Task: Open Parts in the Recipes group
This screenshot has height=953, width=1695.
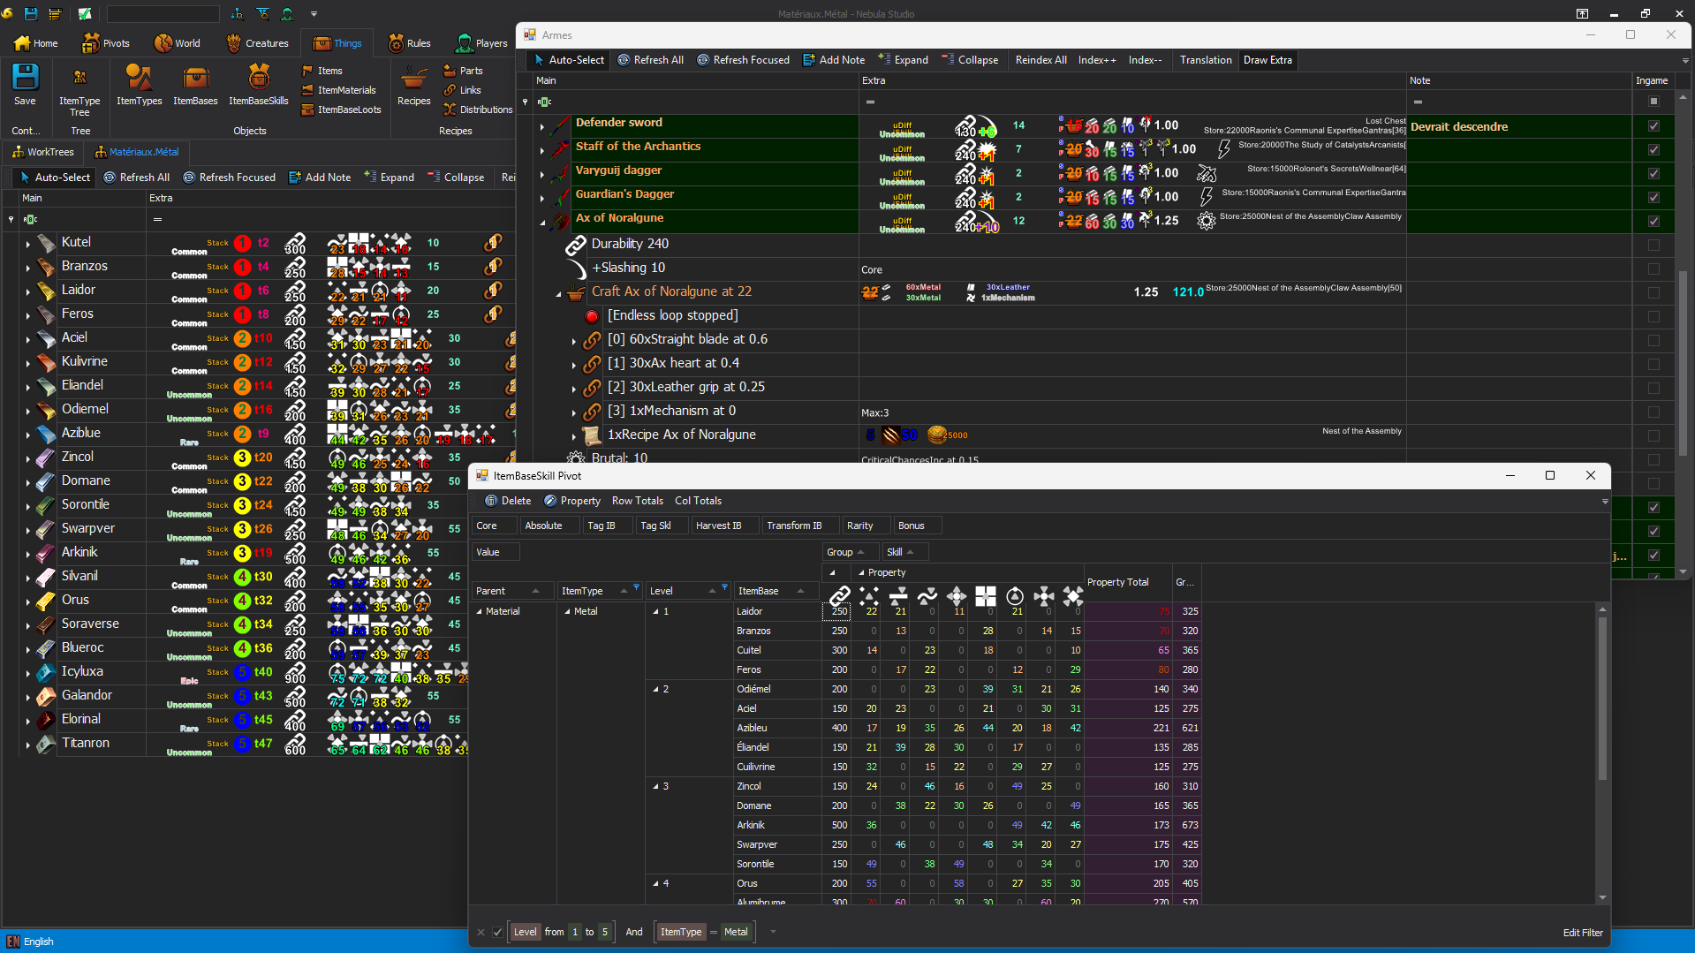Action: (463, 71)
